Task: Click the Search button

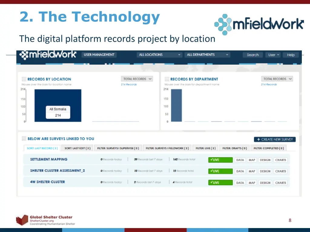Action: coord(253,55)
